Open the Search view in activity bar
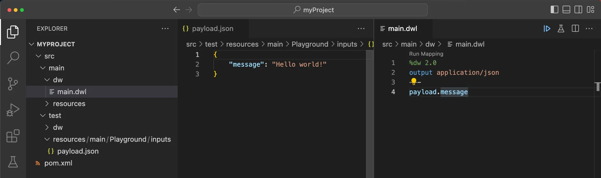 pos(13,58)
